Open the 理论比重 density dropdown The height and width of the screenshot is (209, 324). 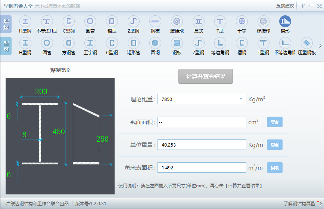[241, 99]
